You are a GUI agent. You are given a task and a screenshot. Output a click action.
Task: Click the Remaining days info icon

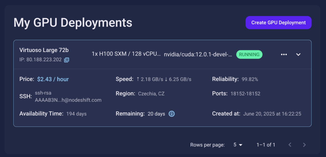pyautogui.click(x=172, y=114)
